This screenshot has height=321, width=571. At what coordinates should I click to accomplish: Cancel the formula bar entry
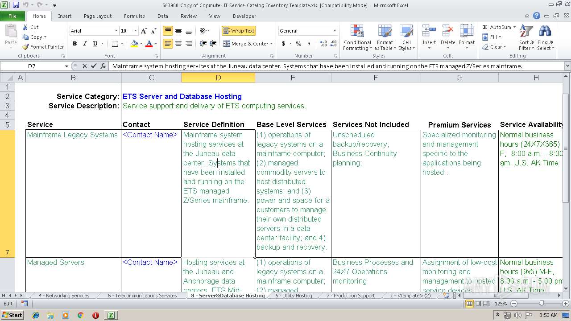point(84,66)
